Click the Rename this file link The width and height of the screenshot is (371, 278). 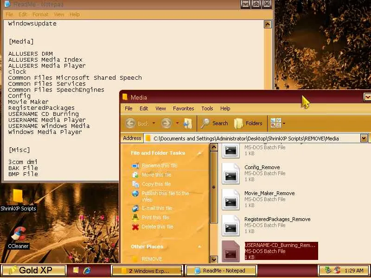tap(160, 165)
